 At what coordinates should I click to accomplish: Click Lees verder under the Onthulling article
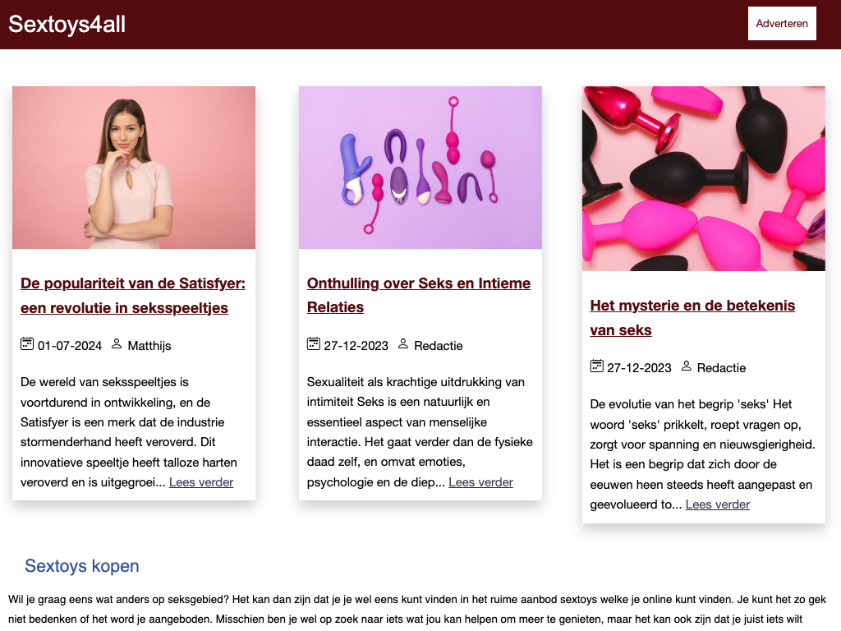coord(480,482)
